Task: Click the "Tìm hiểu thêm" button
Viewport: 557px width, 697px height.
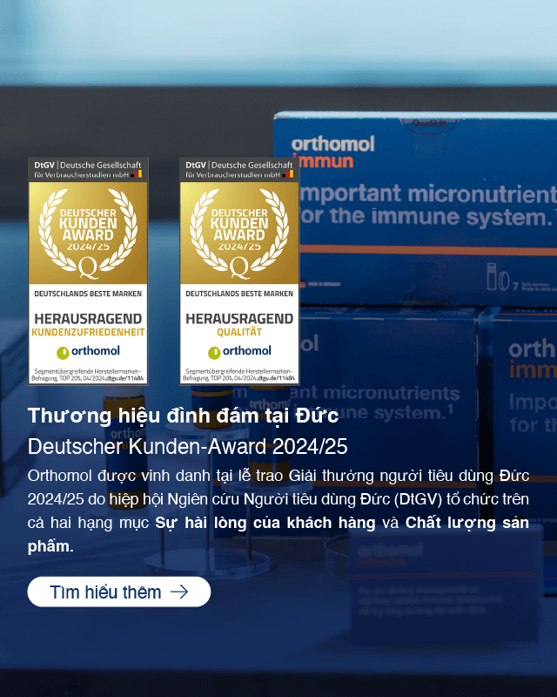Action: (118, 592)
